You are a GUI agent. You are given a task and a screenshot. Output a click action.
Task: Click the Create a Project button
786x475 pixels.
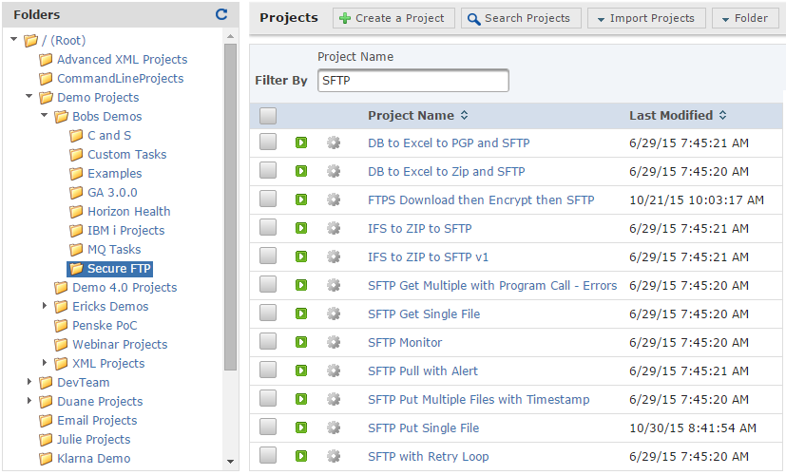point(392,18)
